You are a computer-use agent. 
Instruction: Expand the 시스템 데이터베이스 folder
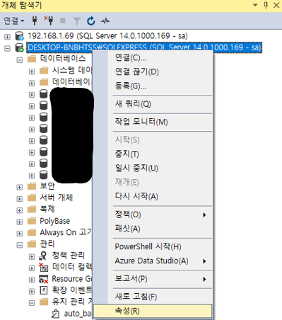tap(32, 72)
